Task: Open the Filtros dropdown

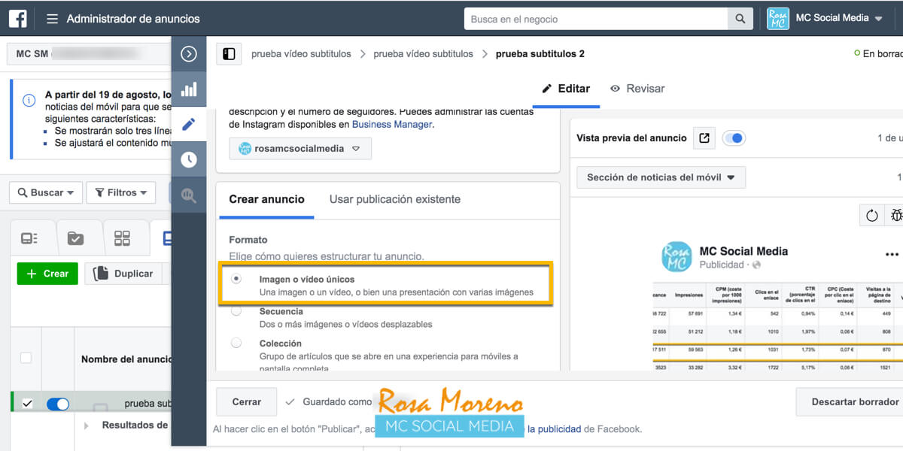Action: coord(121,193)
